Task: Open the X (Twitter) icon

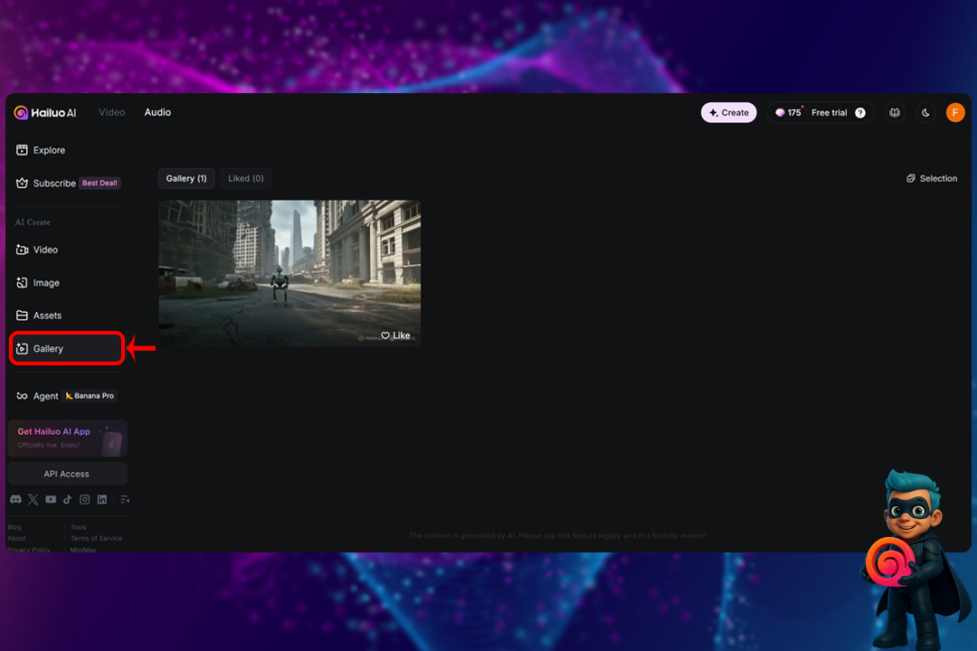Action: click(x=33, y=499)
